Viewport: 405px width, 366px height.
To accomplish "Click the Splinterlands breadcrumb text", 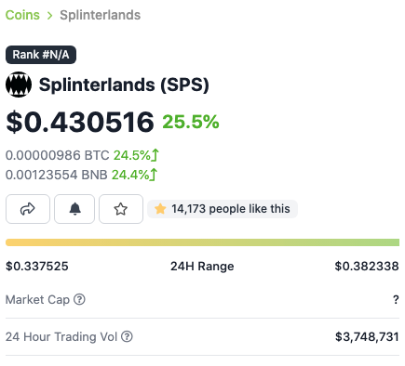I will pyautogui.click(x=101, y=15).
